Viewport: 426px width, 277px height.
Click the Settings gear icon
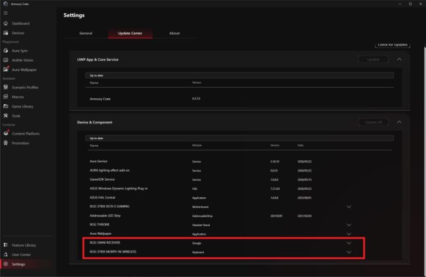6,264
